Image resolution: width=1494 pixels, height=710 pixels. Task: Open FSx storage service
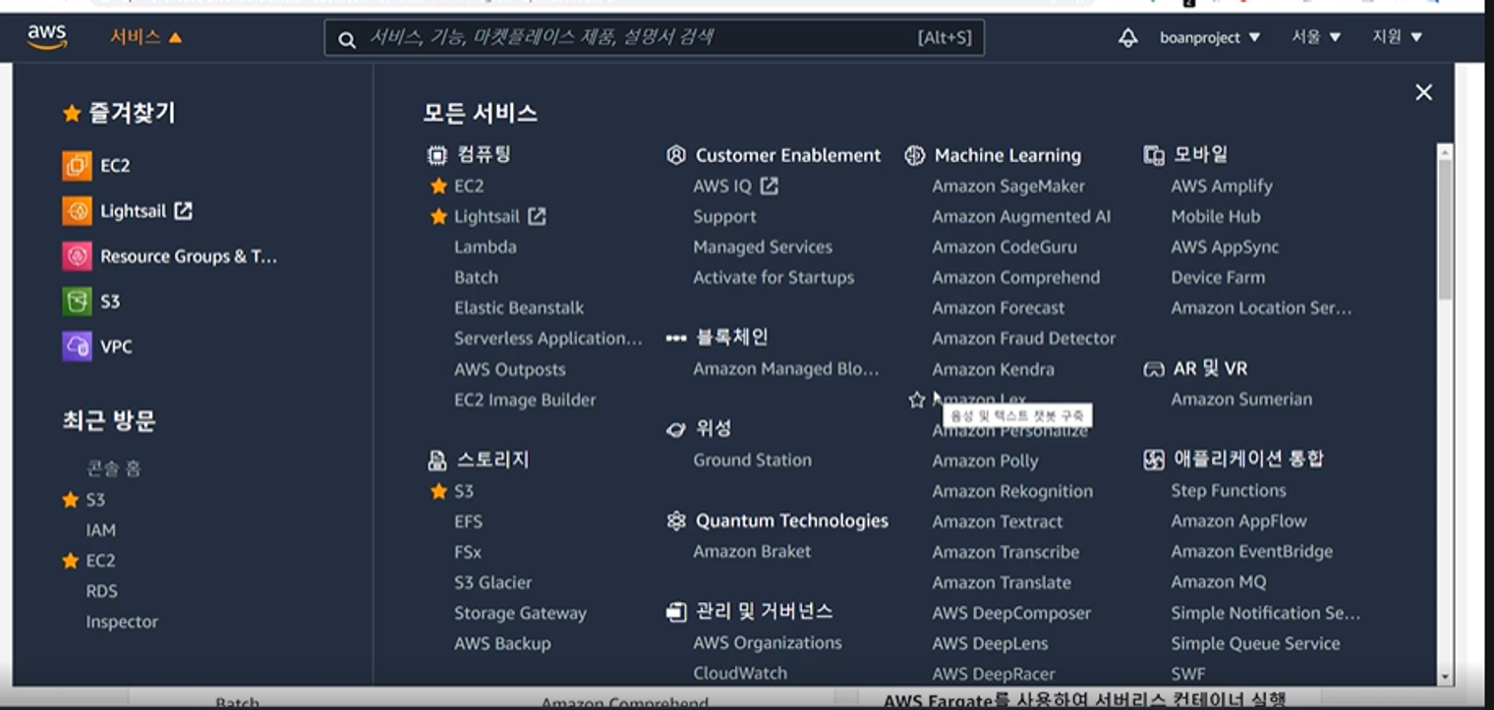click(467, 552)
